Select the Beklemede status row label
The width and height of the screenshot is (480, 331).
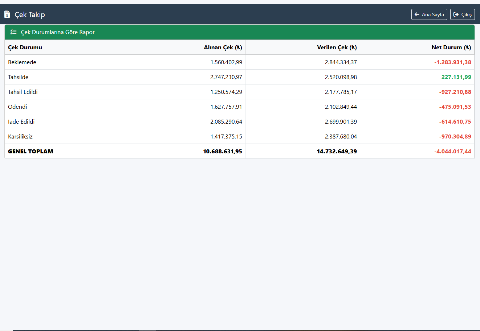point(22,62)
